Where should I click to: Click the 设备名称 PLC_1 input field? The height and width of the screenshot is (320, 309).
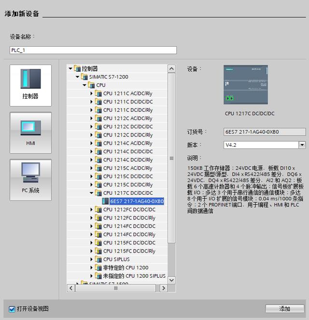[93, 50]
